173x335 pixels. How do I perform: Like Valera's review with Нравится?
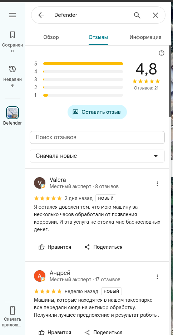click(x=55, y=247)
